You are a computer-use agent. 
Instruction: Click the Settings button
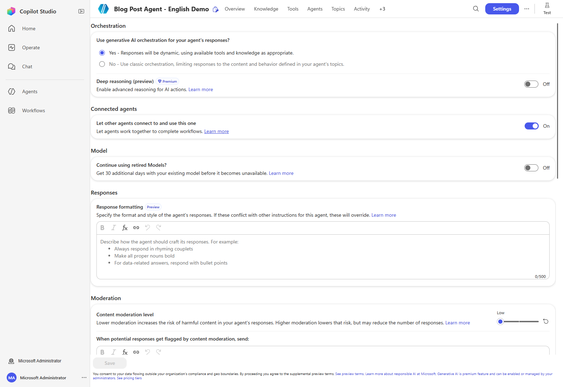502,9
